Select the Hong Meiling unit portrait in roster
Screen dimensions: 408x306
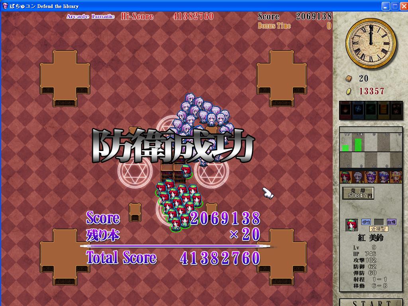pos(346,177)
